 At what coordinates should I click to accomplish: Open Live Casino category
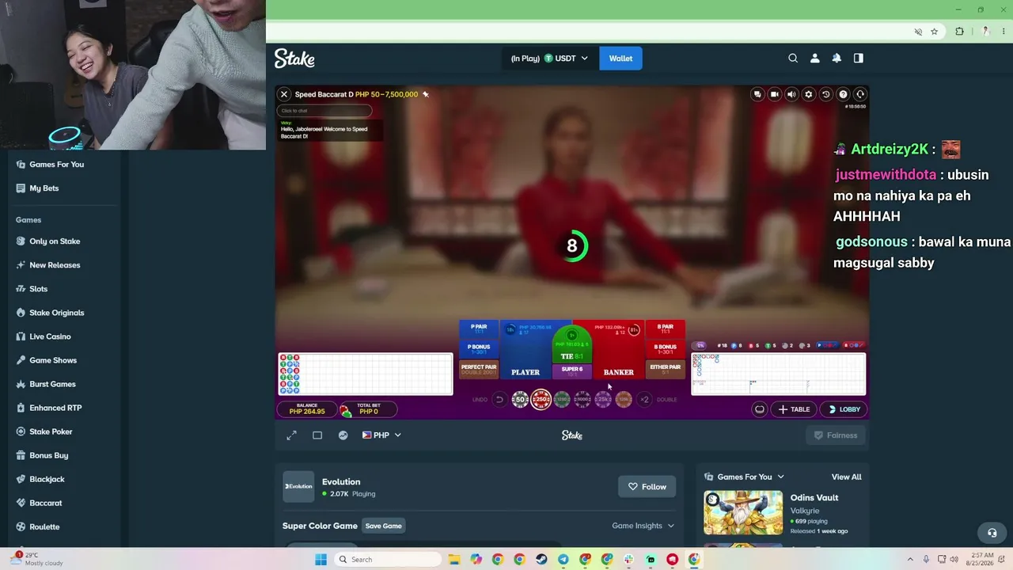click(50, 336)
